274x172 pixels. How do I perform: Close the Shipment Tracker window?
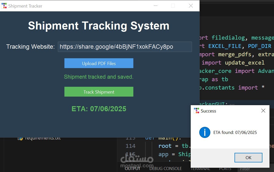click(191, 6)
